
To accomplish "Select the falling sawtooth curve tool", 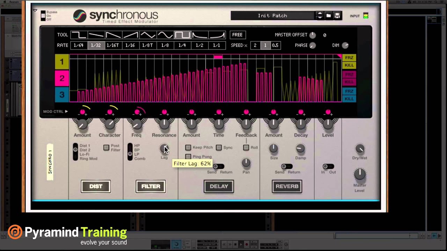I will click(x=113, y=35).
